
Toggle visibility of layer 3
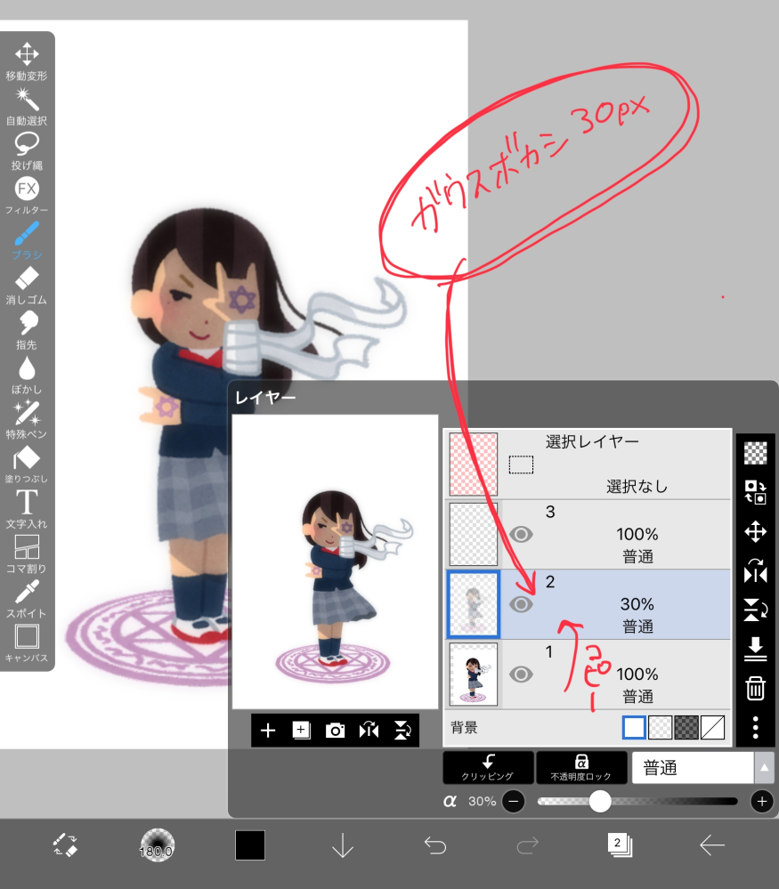click(x=521, y=534)
